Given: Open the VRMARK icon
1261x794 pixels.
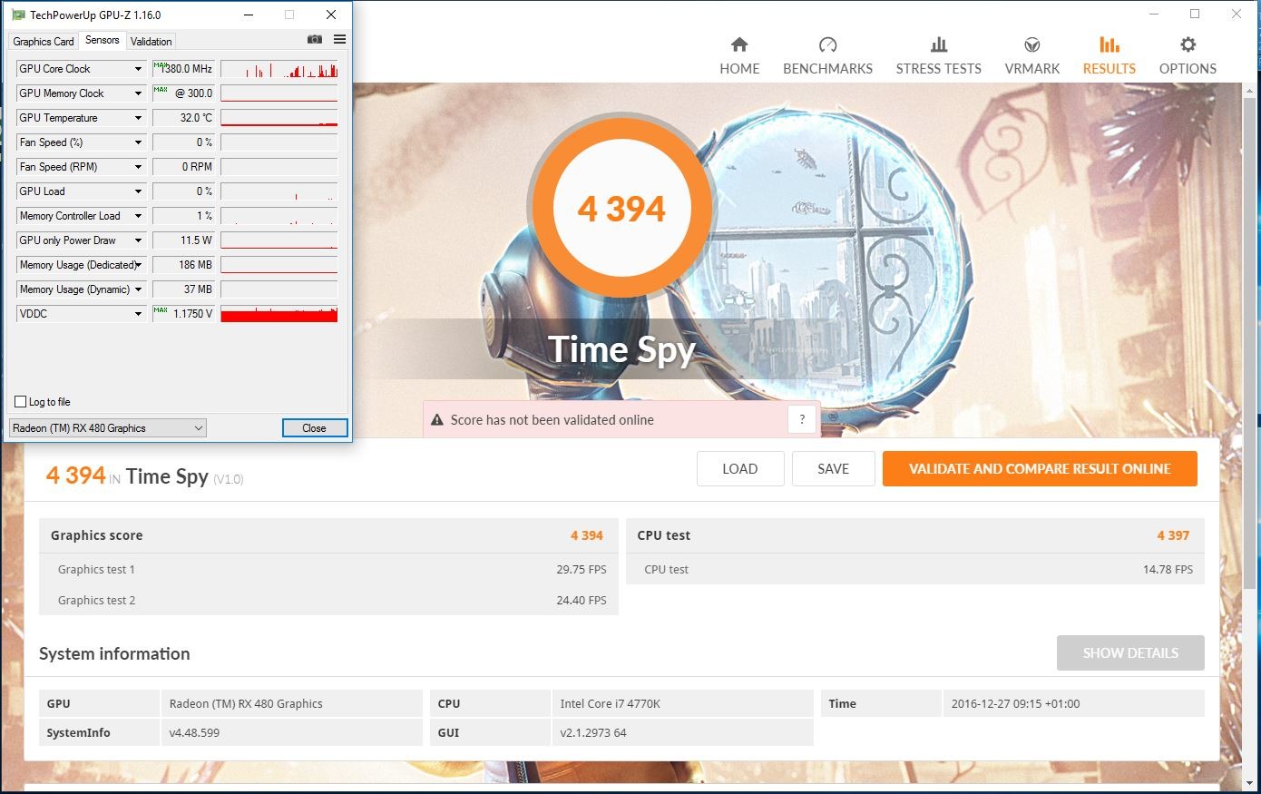Looking at the screenshot, I should pyautogui.click(x=1032, y=44).
